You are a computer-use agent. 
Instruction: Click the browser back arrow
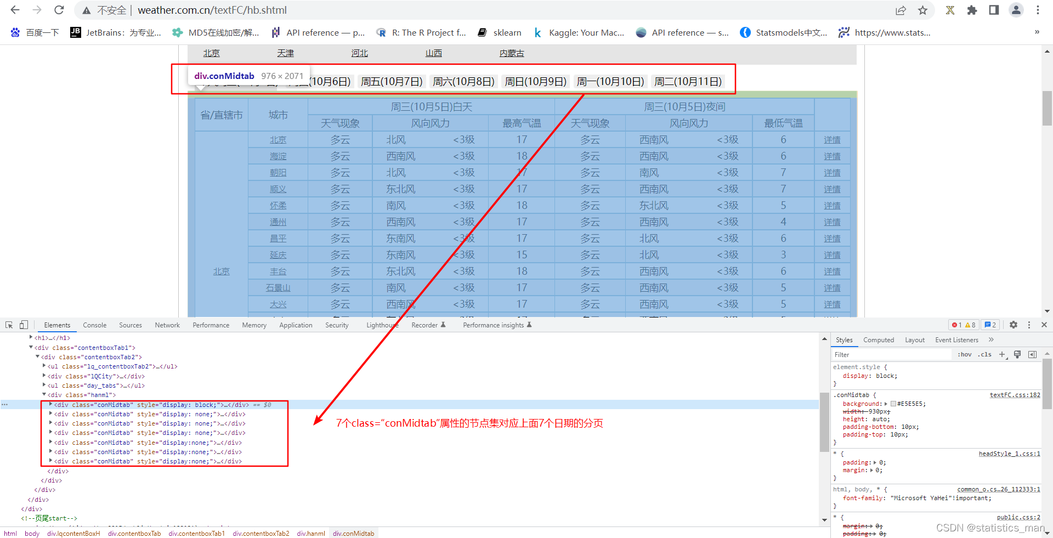tap(15, 10)
